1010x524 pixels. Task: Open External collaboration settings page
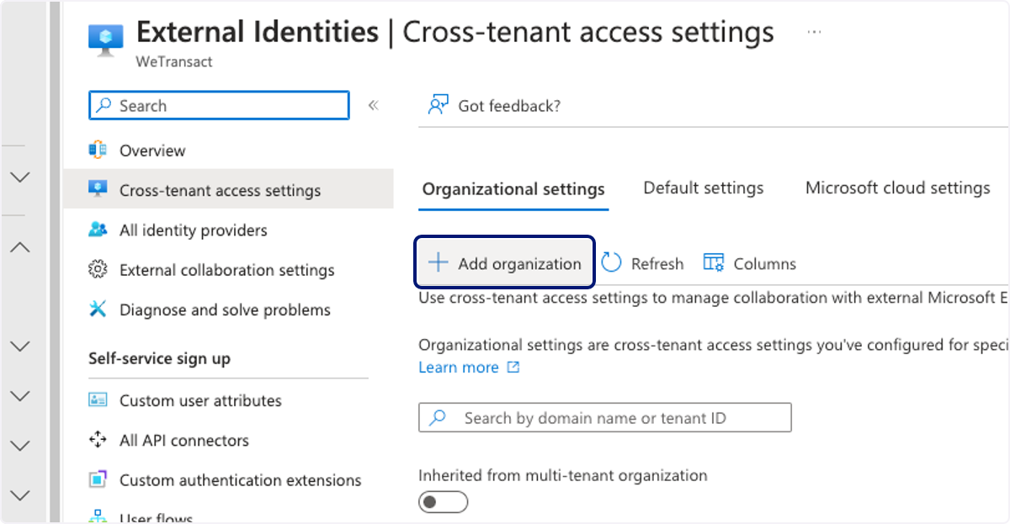click(228, 270)
